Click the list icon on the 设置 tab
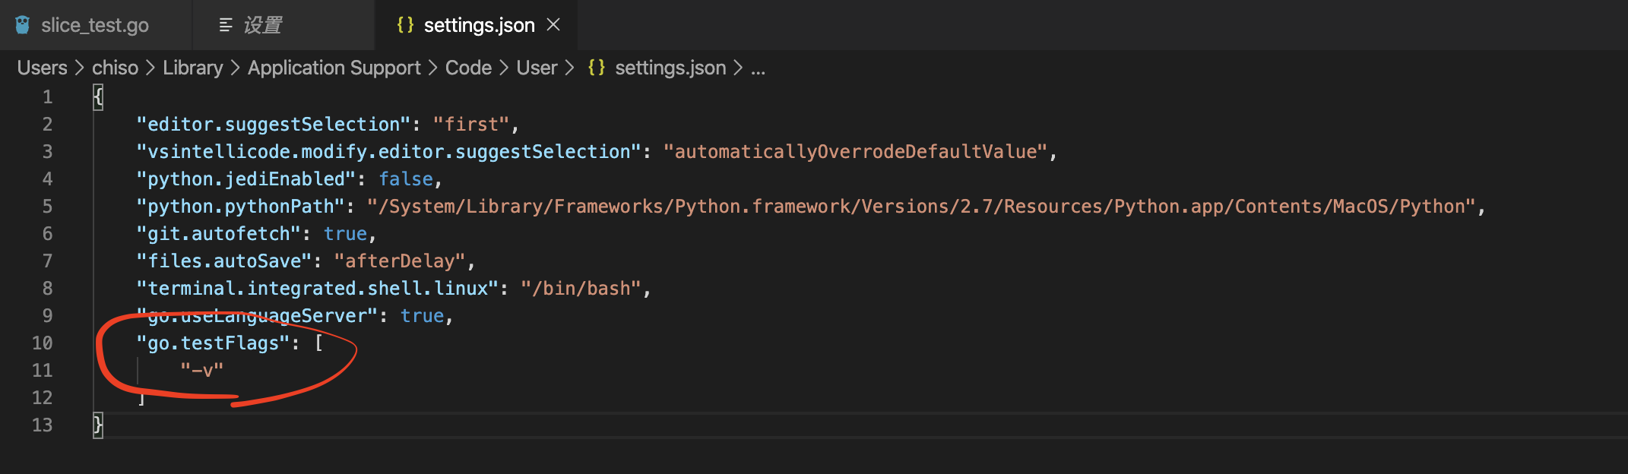This screenshot has height=474, width=1628. point(226,25)
